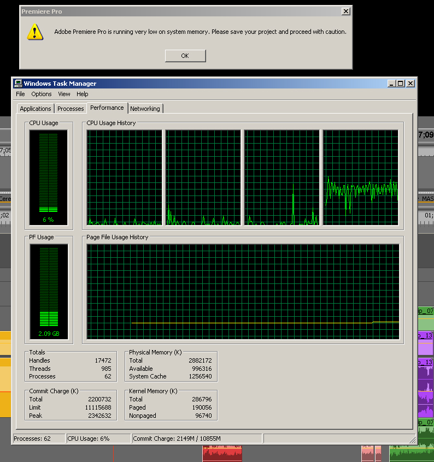Open the File menu in Task Manager

20,94
